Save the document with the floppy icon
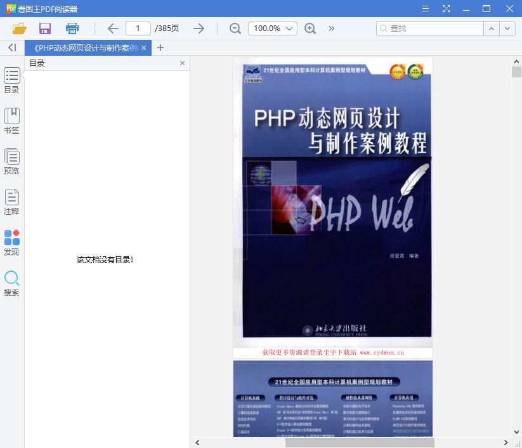The width and height of the screenshot is (522, 448). pyautogui.click(x=45, y=29)
